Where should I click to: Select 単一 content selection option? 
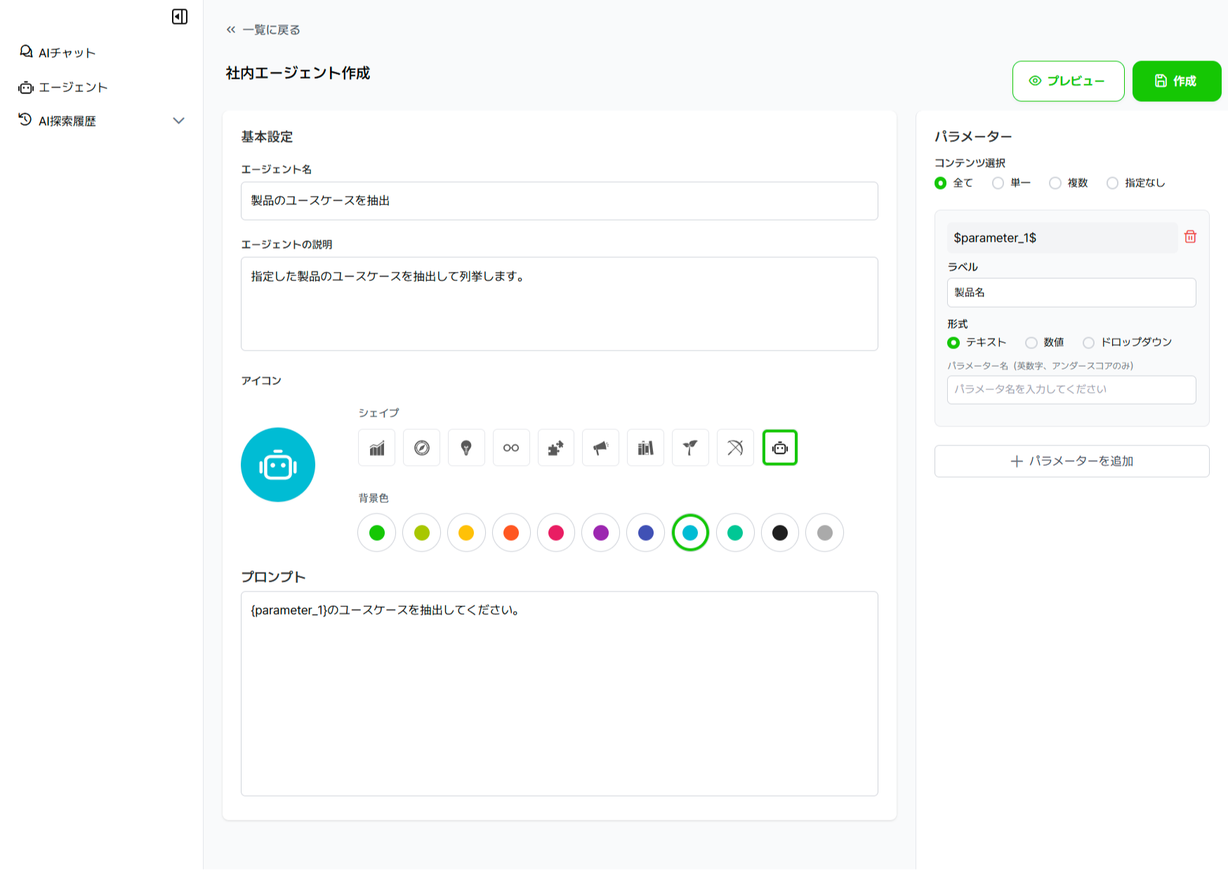(x=998, y=183)
